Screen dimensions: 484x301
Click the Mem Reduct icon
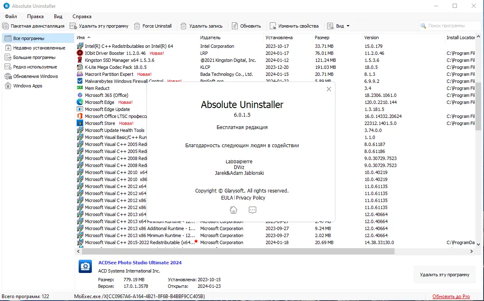[x=80, y=88]
